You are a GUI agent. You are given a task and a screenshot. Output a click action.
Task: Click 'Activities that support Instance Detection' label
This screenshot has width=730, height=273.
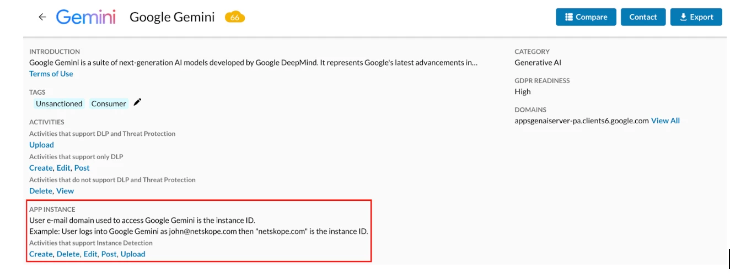91,243
